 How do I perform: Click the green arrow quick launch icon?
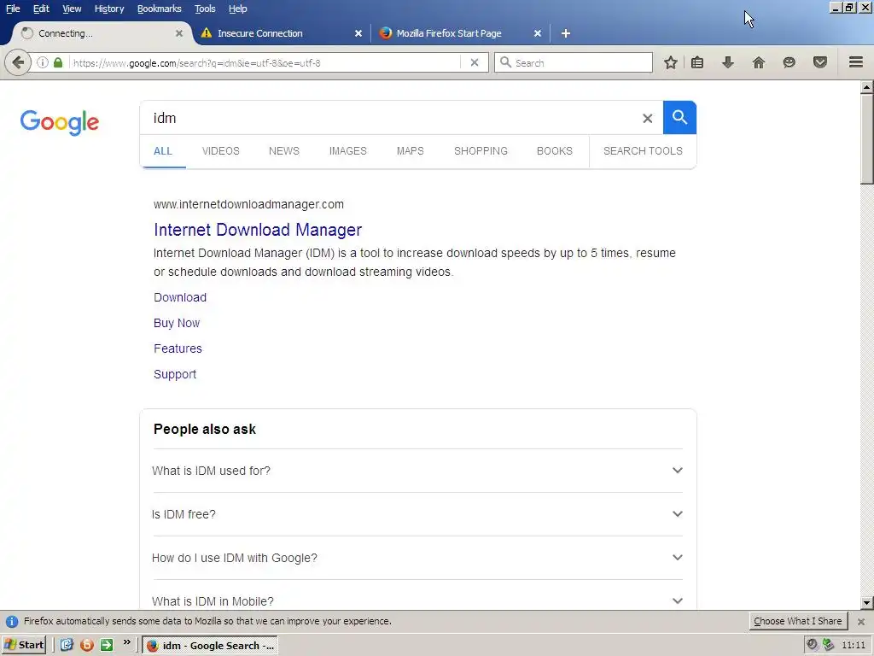pos(107,646)
